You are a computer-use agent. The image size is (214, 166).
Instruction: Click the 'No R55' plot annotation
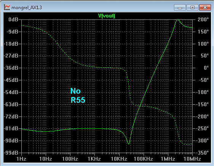(78, 95)
